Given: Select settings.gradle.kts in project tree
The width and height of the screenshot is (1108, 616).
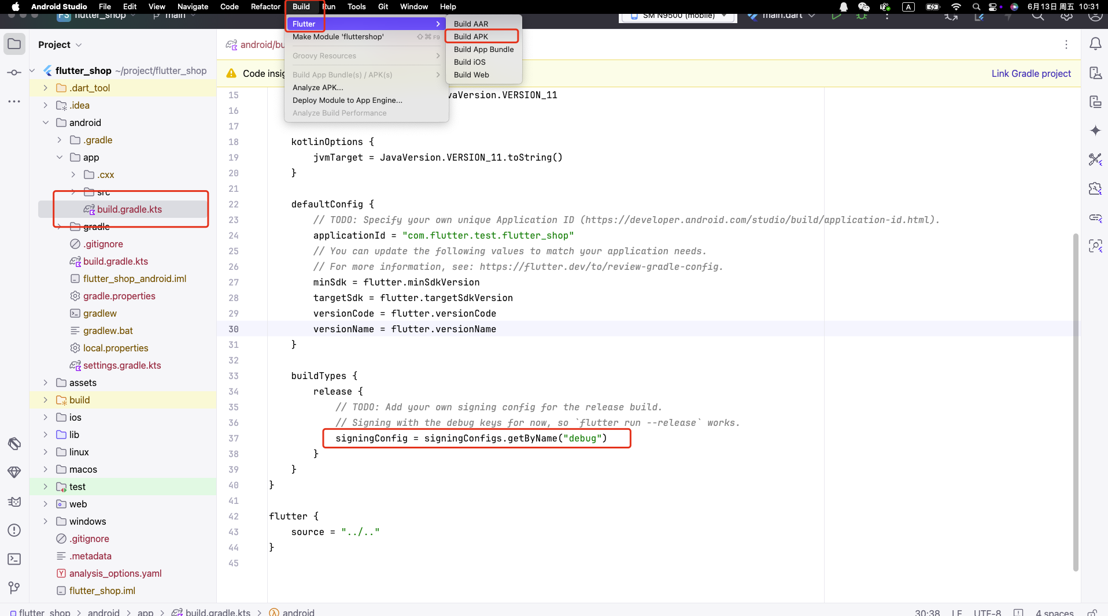Looking at the screenshot, I should pyautogui.click(x=122, y=365).
